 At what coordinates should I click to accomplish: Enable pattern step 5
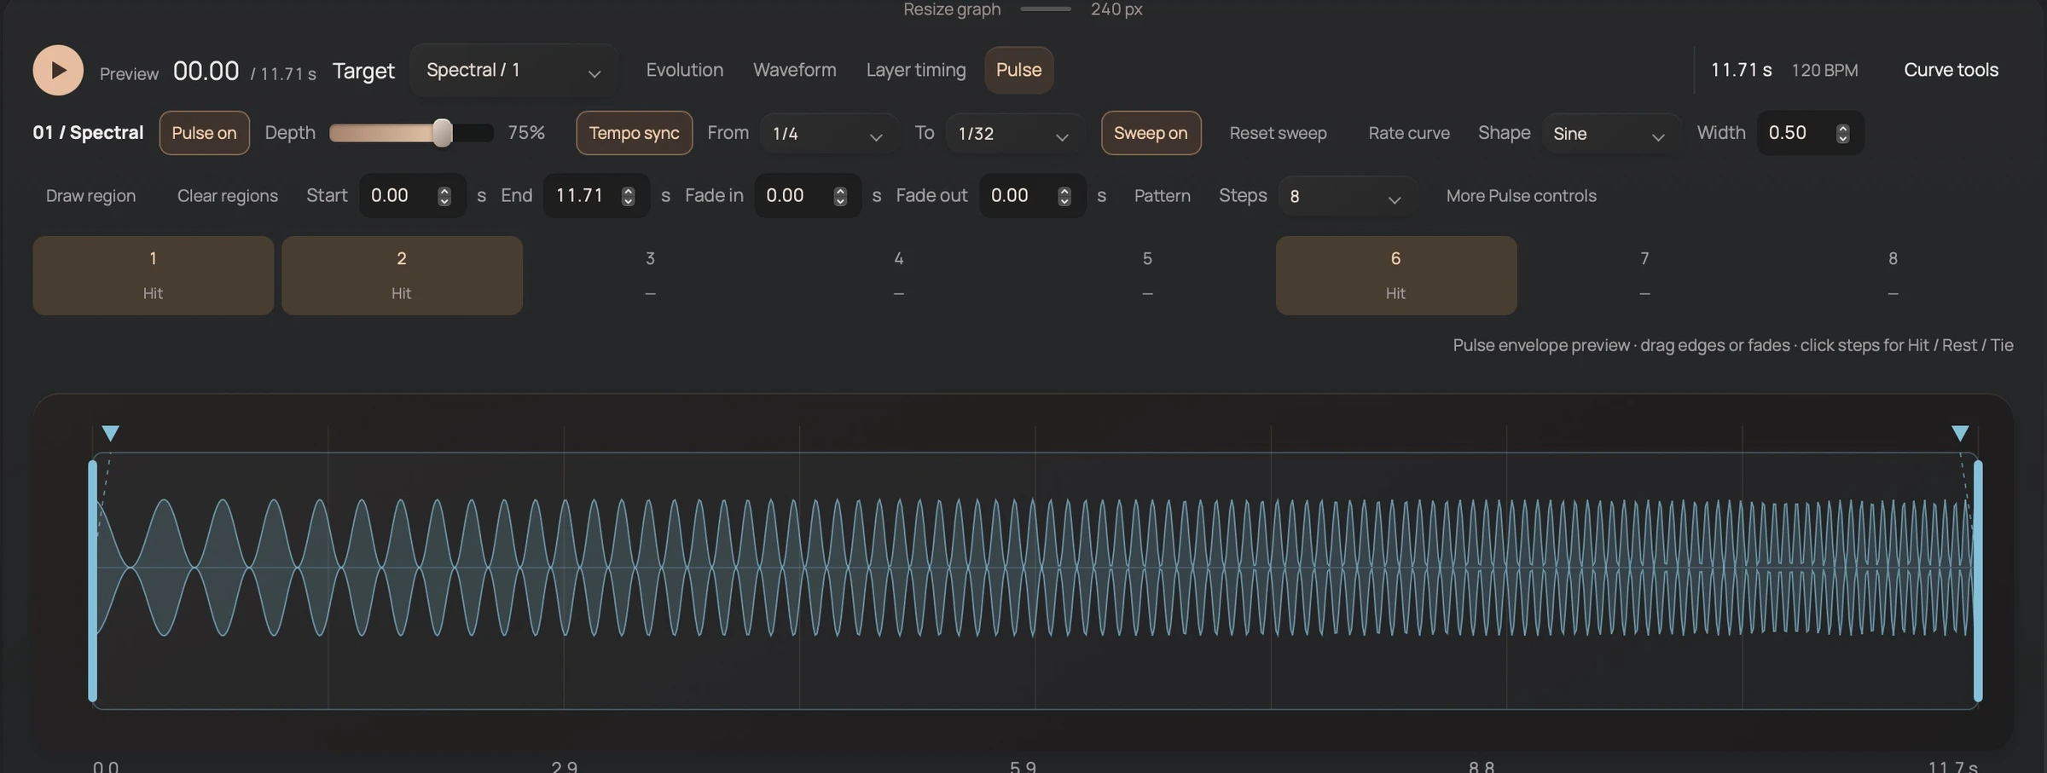point(1147,275)
